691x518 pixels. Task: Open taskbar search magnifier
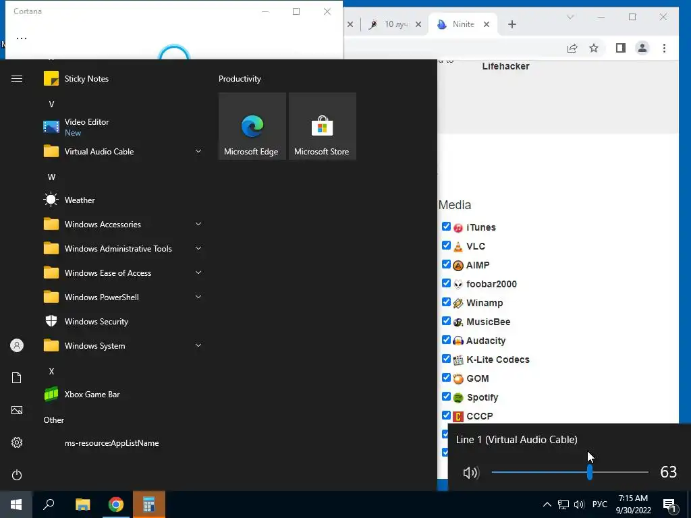point(49,505)
